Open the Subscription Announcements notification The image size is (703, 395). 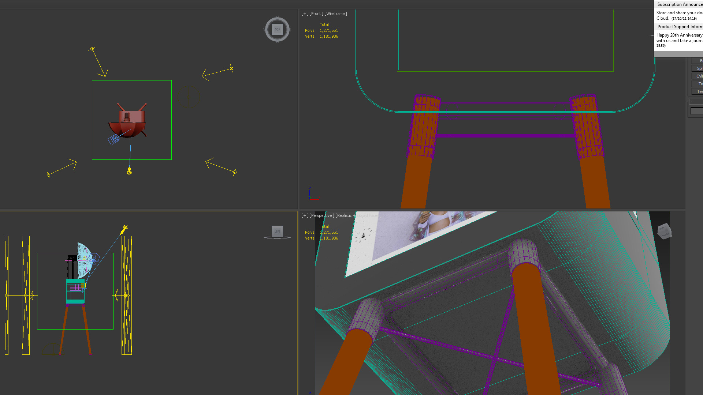click(x=679, y=4)
